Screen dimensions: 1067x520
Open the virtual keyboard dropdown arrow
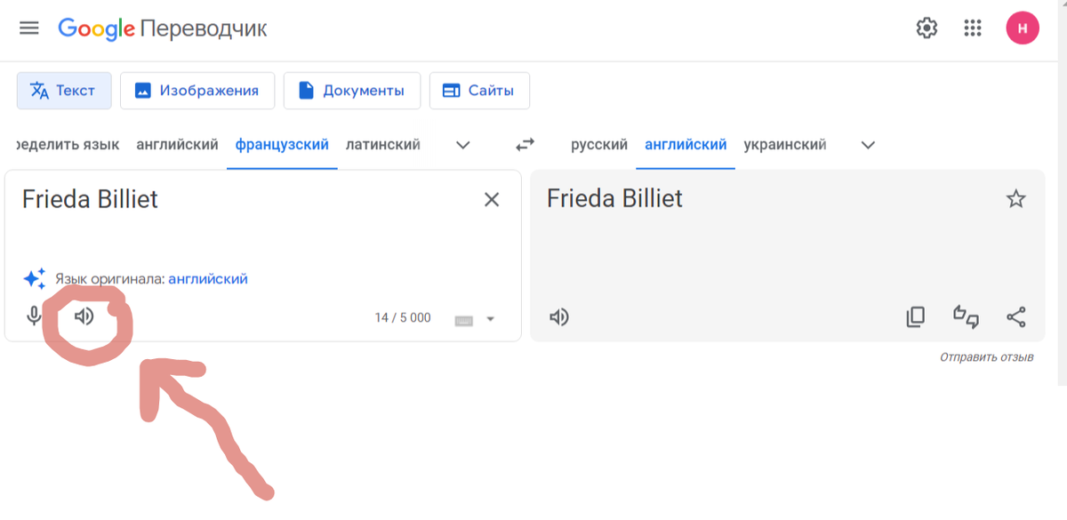(x=490, y=319)
